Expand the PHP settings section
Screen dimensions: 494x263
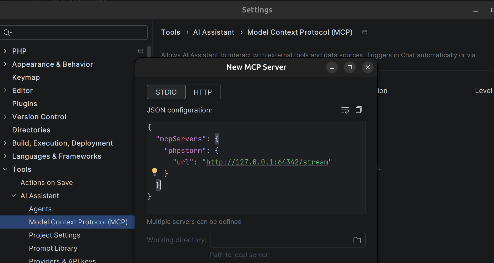tap(5, 51)
